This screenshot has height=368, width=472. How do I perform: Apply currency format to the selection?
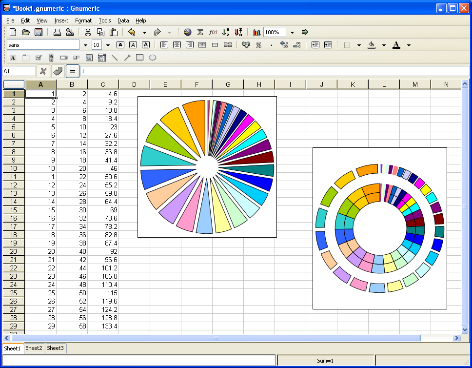[x=246, y=44]
